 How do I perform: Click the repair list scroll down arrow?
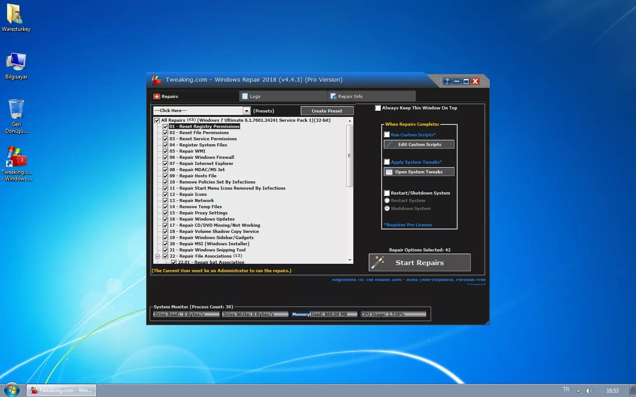pos(350,260)
